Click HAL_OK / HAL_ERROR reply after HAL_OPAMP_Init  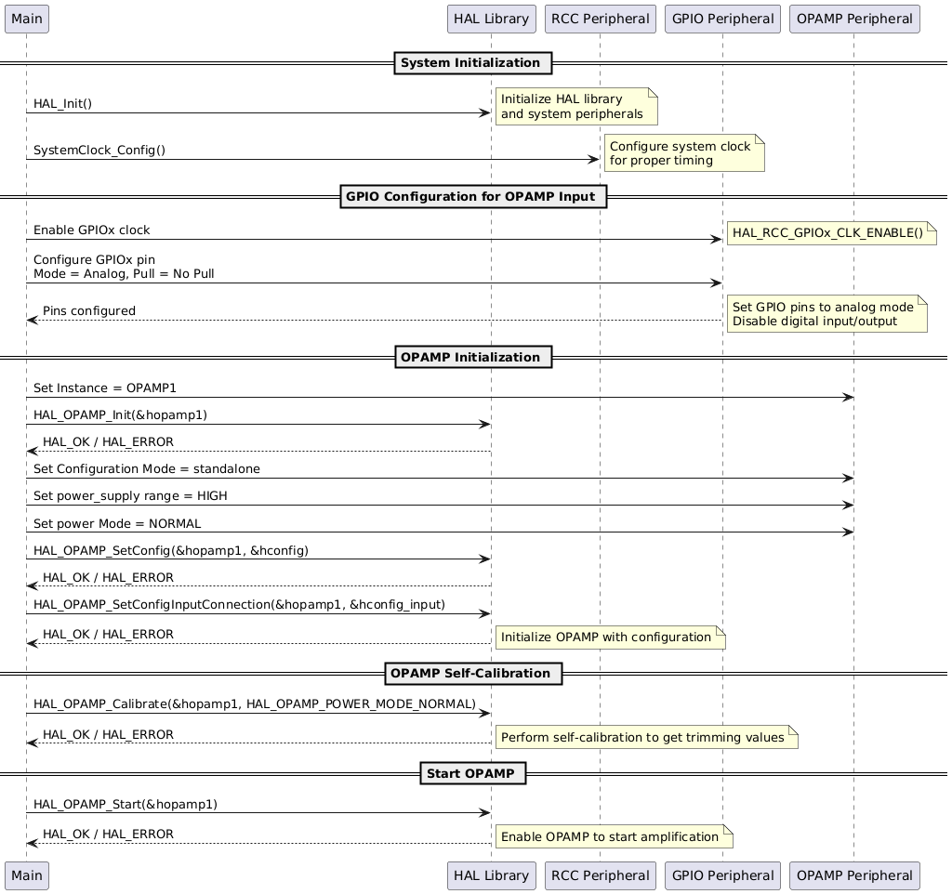(x=108, y=441)
